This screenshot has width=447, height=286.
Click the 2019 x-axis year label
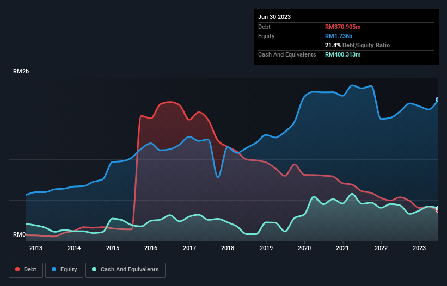266,248
